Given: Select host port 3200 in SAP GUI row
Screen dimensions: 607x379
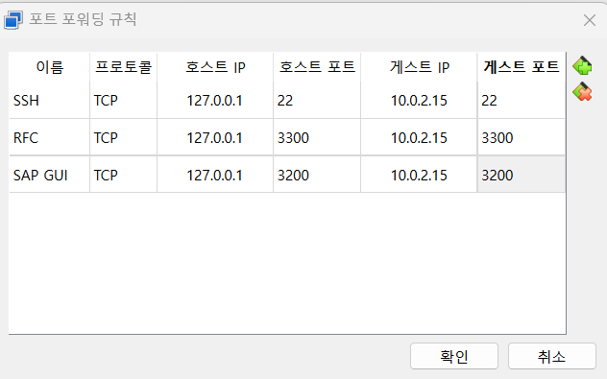Looking at the screenshot, I should tap(317, 175).
